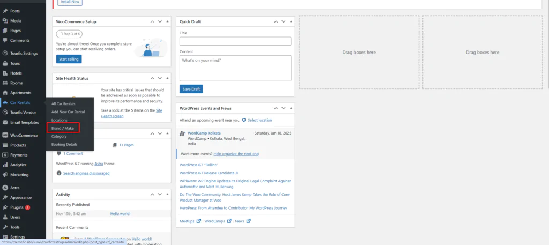Click the Install Now button
This screenshot has width=549, height=245.
[x=70, y=2]
